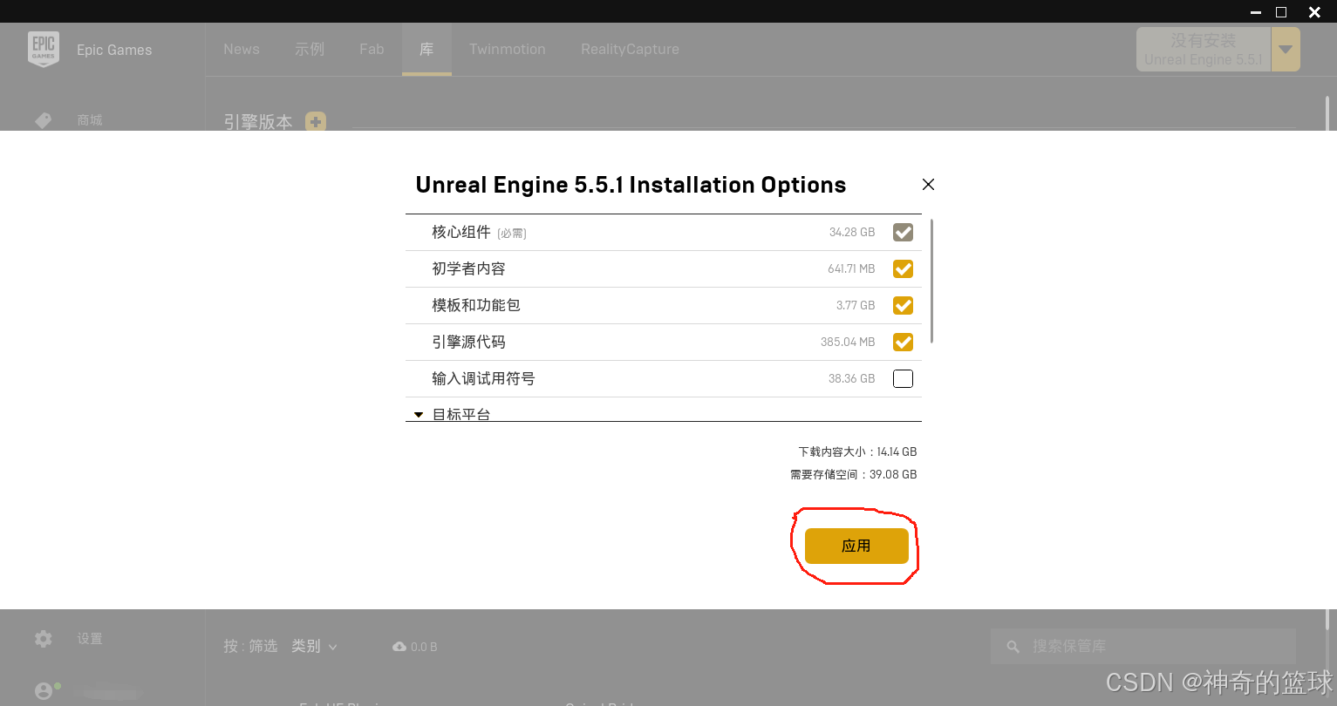The width and height of the screenshot is (1337, 706).
Task: Open the RealityCapture tab
Action: pyautogui.click(x=630, y=50)
